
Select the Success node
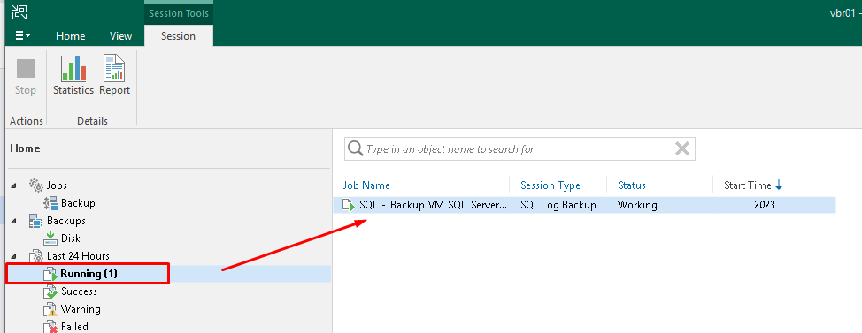click(x=79, y=291)
